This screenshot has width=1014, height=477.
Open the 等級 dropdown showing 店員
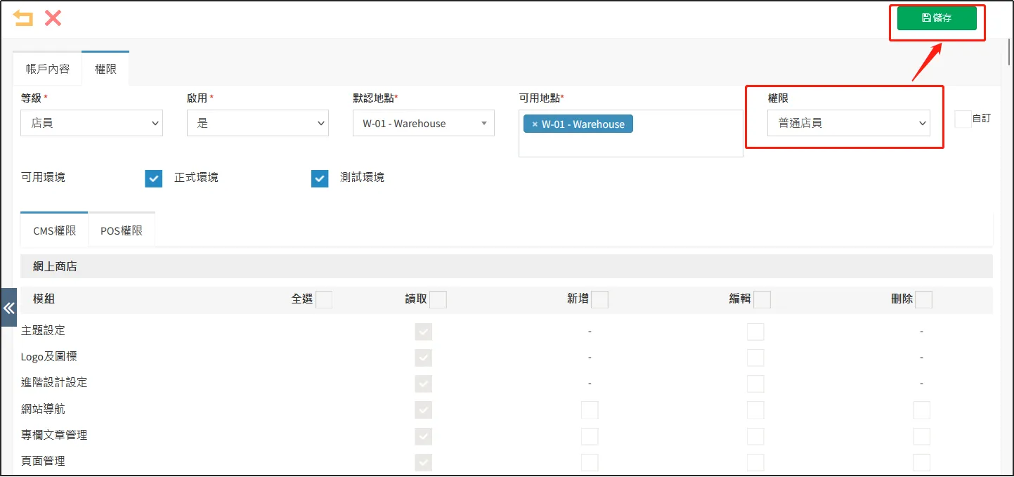pos(91,122)
